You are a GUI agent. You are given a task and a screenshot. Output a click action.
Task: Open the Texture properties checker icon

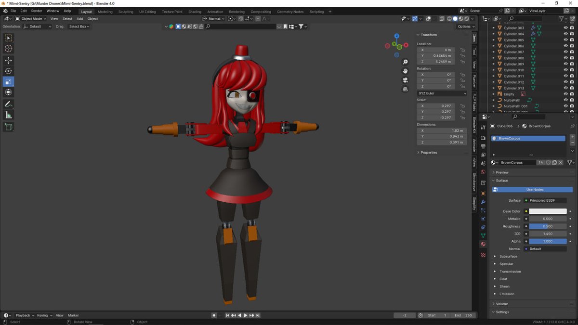click(x=483, y=255)
